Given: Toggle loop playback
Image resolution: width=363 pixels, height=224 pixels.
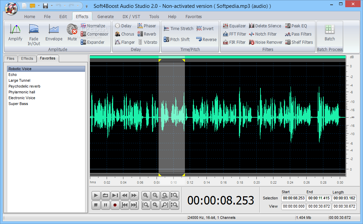Looking at the screenshot, I should [105, 196].
